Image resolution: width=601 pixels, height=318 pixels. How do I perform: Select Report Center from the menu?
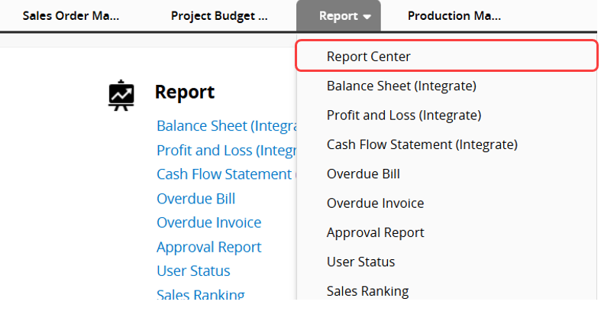369,57
